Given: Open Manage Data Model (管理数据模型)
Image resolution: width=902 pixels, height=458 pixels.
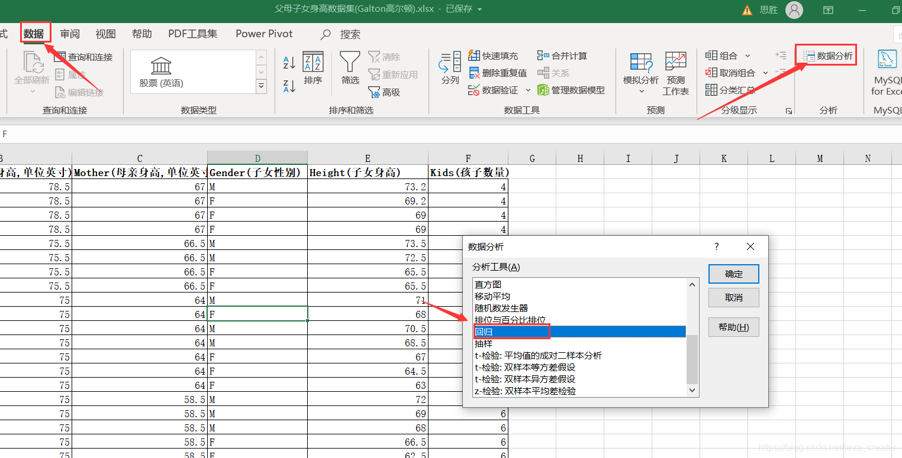Looking at the screenshot, I should pyautogui.click(x=571, y=90).
